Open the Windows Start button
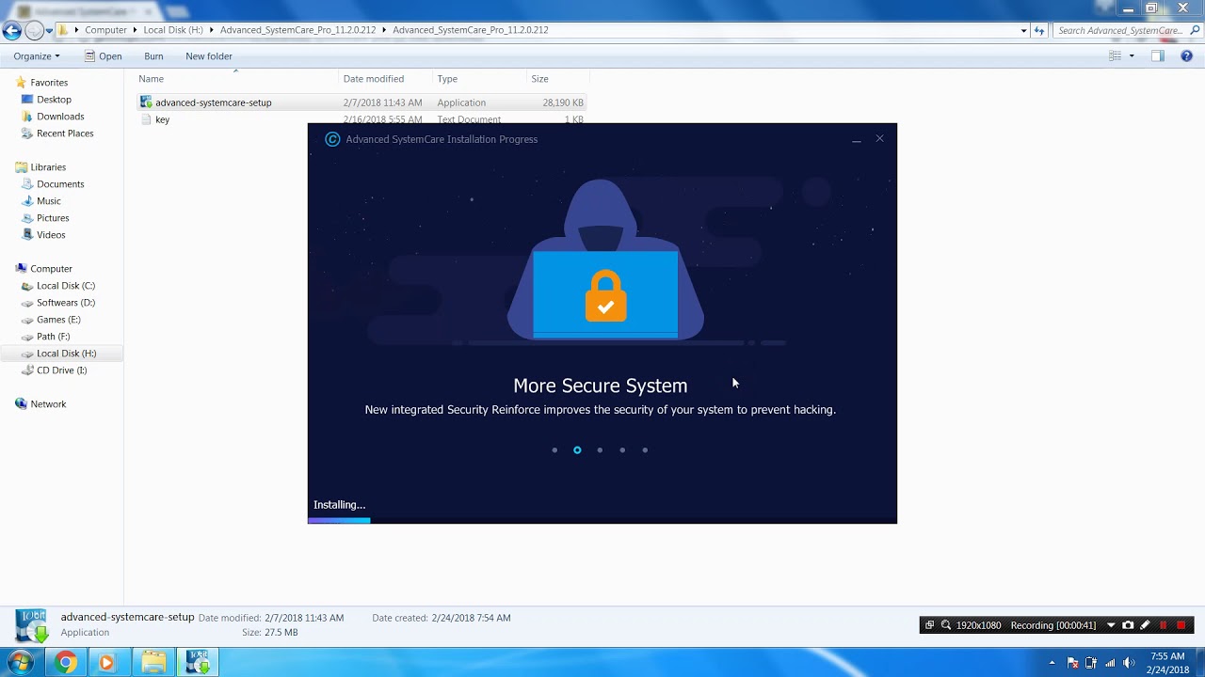The width and height of the screenshot is (1205, 677). (x=21, y=663)
